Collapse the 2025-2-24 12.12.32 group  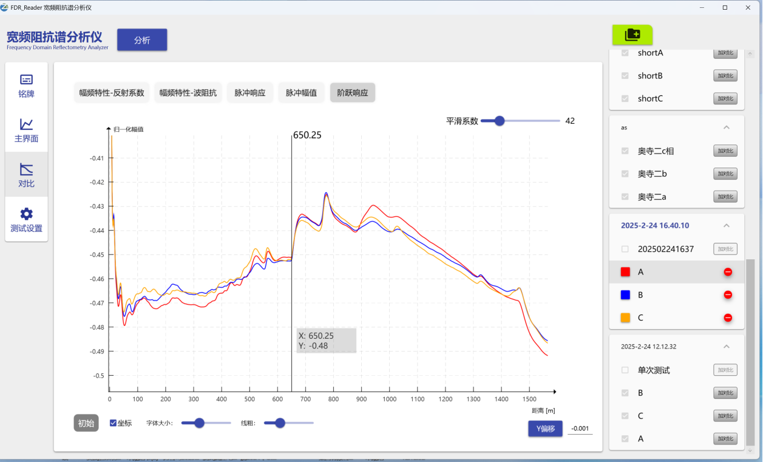726,346
